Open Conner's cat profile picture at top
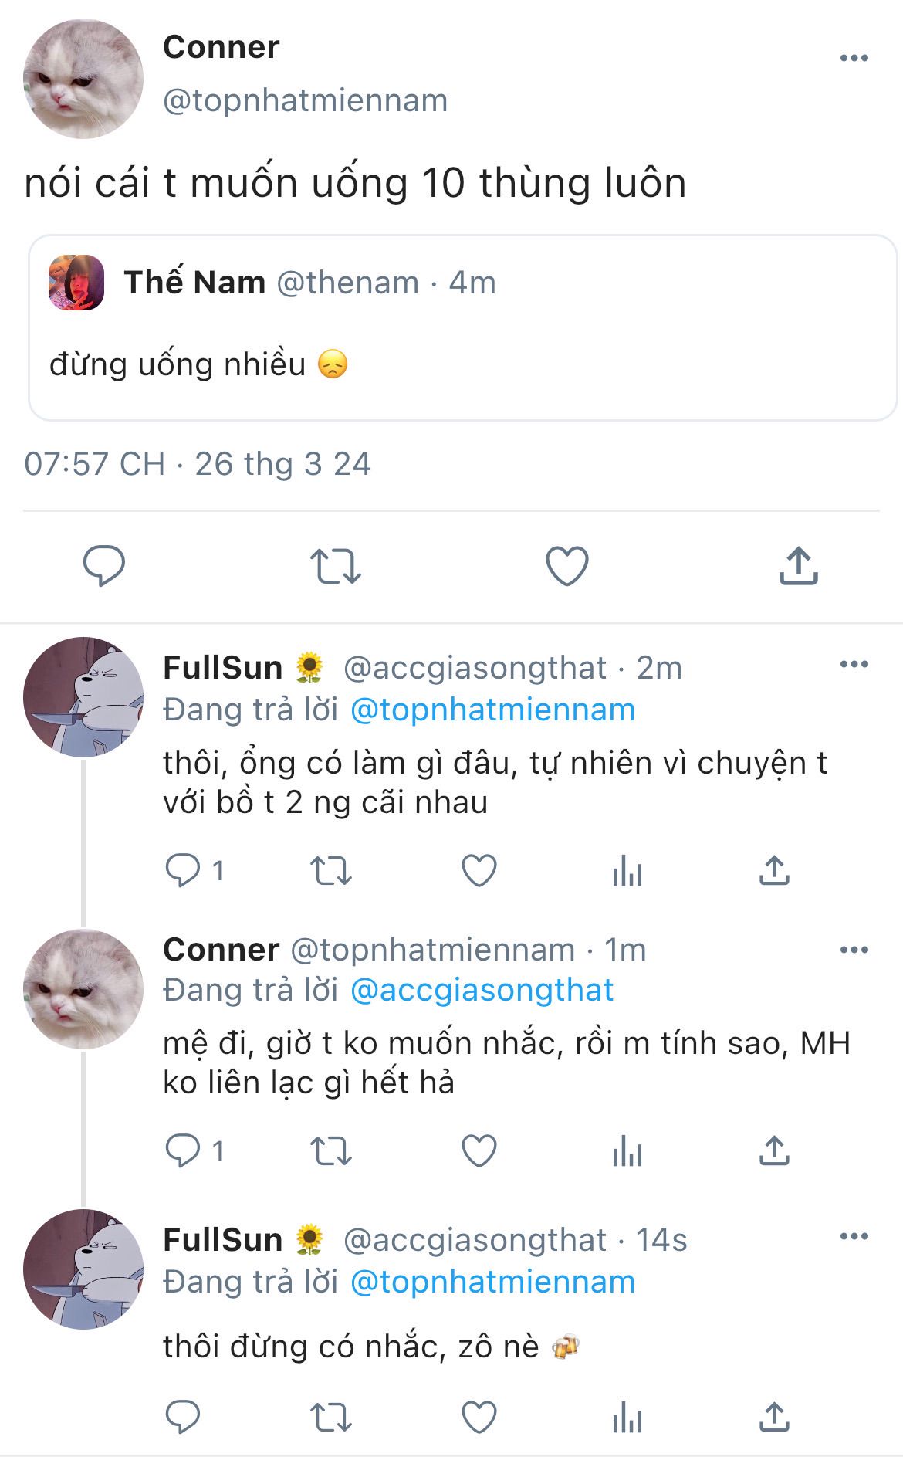Viewport: 903px width, 1457px height. coord(83,79)
